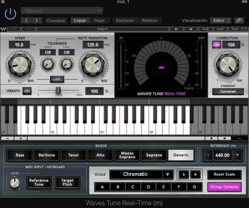The width and height of the screenshot is (249, 208).
Task: Select the Soprano range
Action: 154,155
